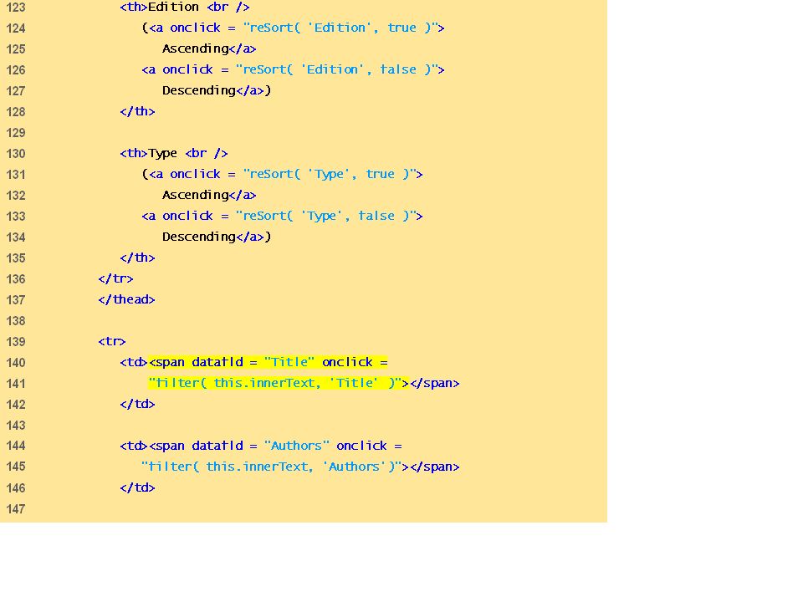Click the closing </tr> tag on line 136
This screenshot has height=602, width=803.
115,279
